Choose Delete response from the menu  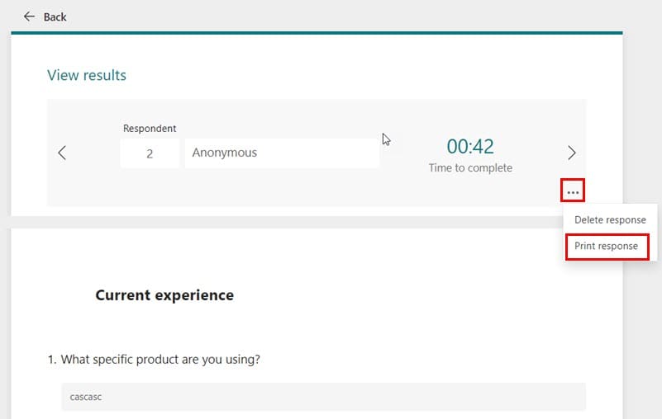coord(610,219)
